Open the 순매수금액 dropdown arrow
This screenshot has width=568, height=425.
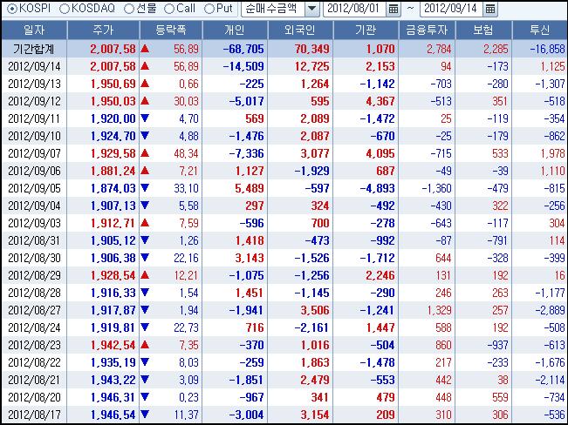pyautogui.click(x=311, y=9)
